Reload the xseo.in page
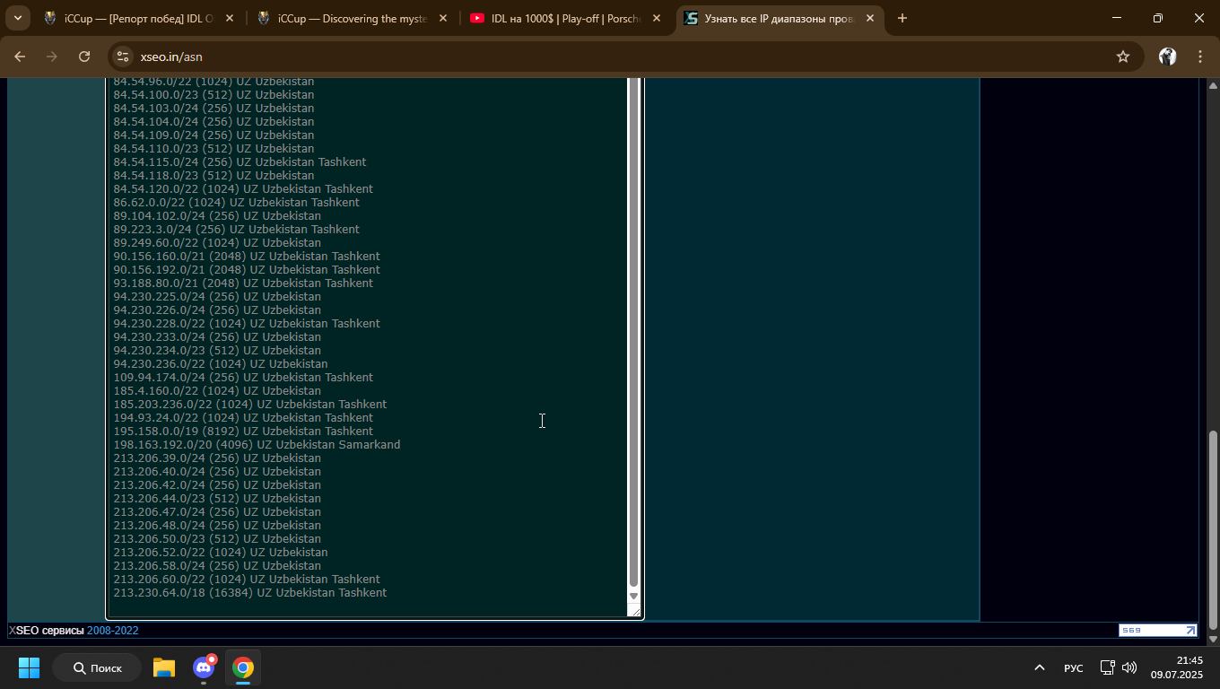Viewport: 1220px width, 689px height. click(84, 57)
